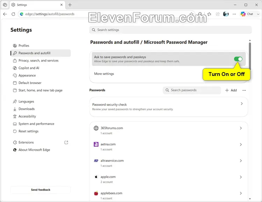Click Send feedback button

tap(41, 190)
